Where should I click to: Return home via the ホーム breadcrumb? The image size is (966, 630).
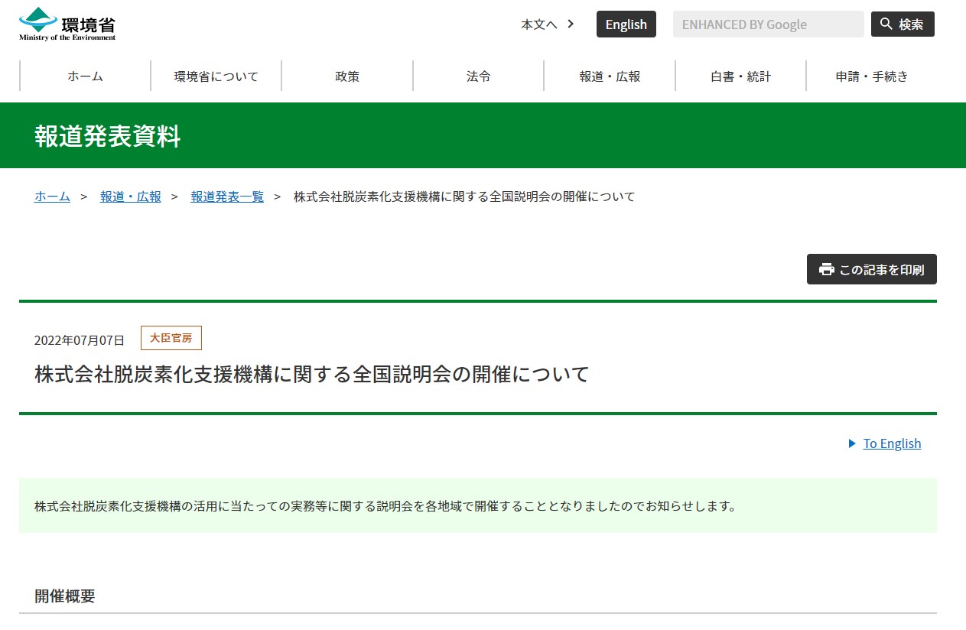coord(51,196)
